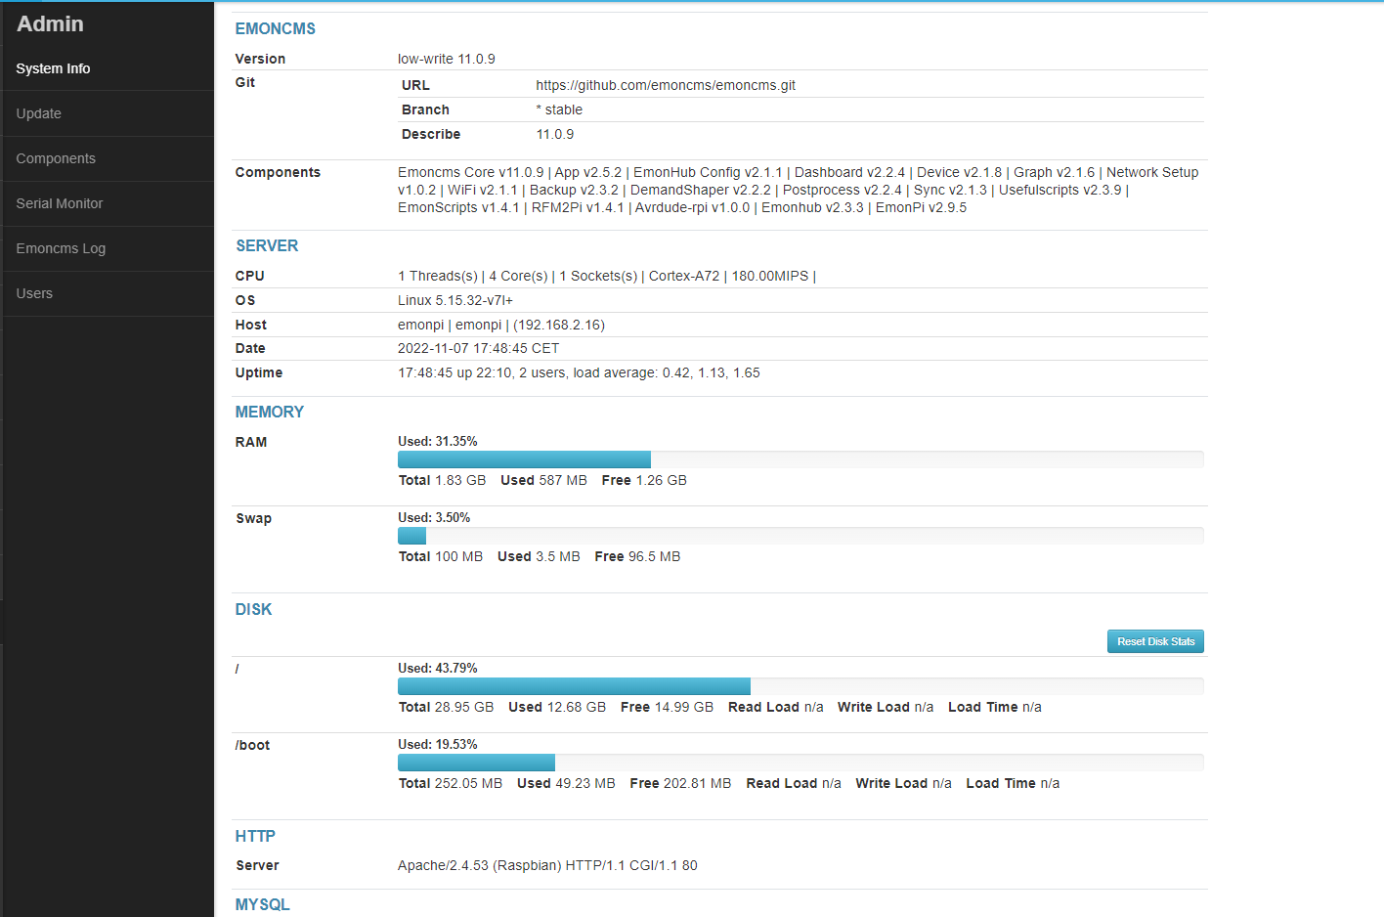Click the 'Used: 3.50%' Swap label
The height and width of the screenshot is (917, 1384).
point(434,517)
